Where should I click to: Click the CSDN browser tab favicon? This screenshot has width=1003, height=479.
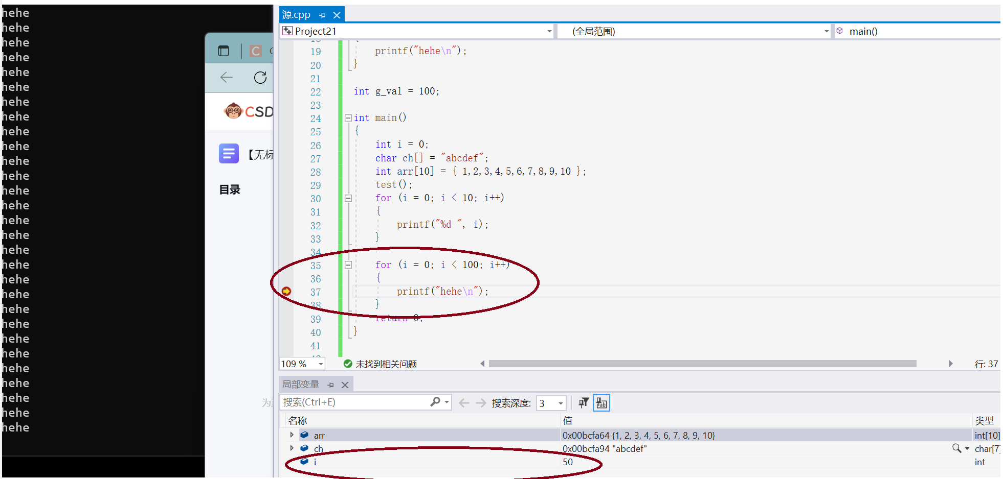[x=256, y=51]
